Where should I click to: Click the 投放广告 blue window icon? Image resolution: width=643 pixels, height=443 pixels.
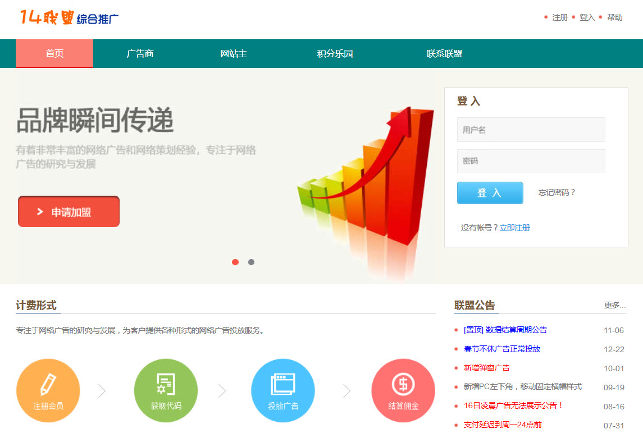283,390
